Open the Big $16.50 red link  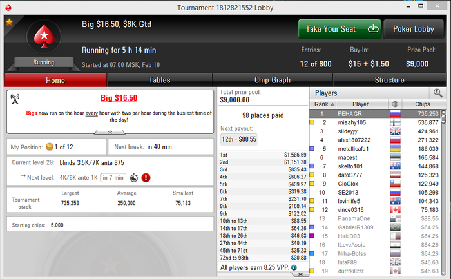(119, 98)
